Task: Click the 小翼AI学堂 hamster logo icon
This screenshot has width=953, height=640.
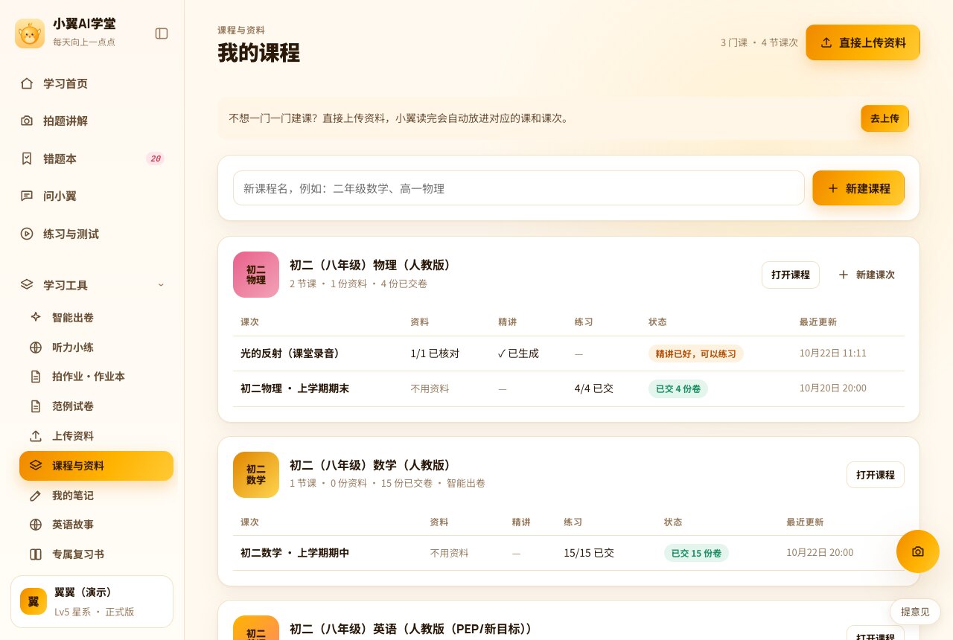Action: coord(30,33)
